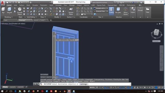Switch to the Layout2 tab
This screenshot has width=165, height=93.
(x=20, y=87)
